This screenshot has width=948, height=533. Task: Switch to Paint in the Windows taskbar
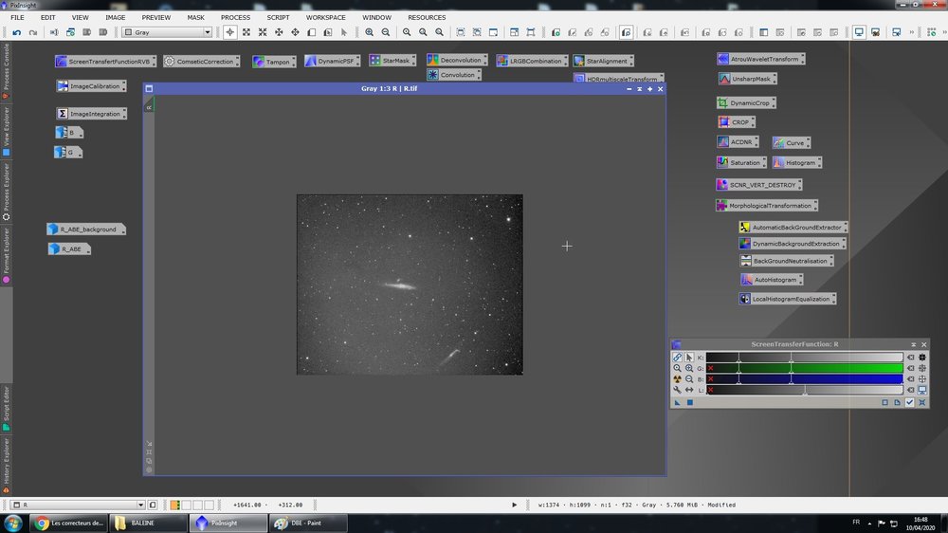pyautogui.click(x=308, y=523)
